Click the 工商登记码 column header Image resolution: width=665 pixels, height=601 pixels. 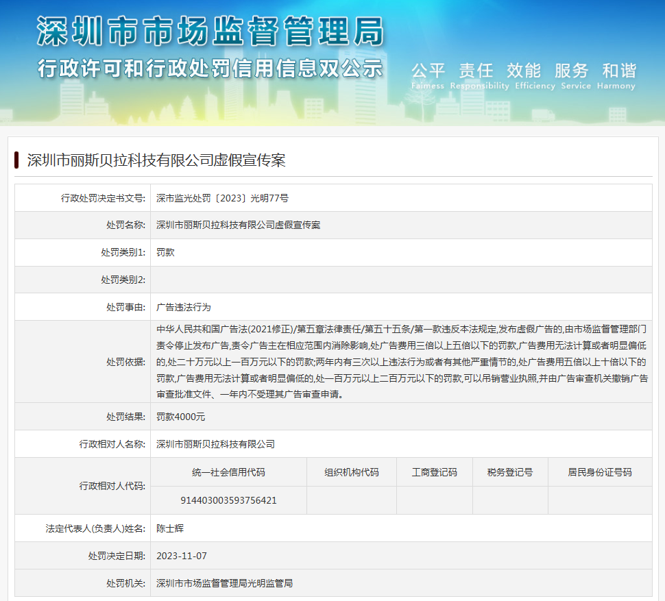434,472
